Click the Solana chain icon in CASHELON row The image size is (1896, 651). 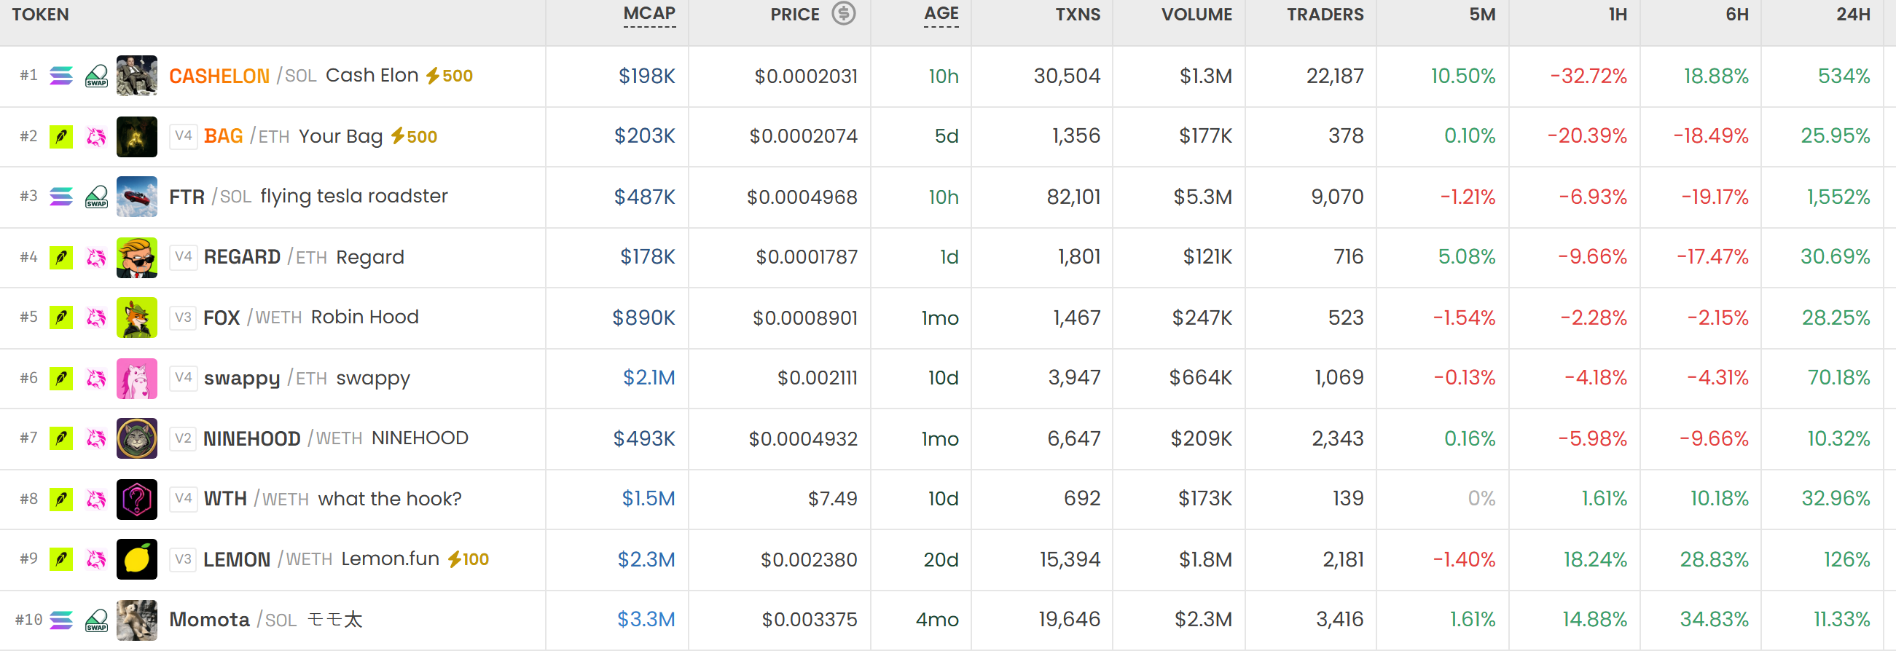[61, 76]
